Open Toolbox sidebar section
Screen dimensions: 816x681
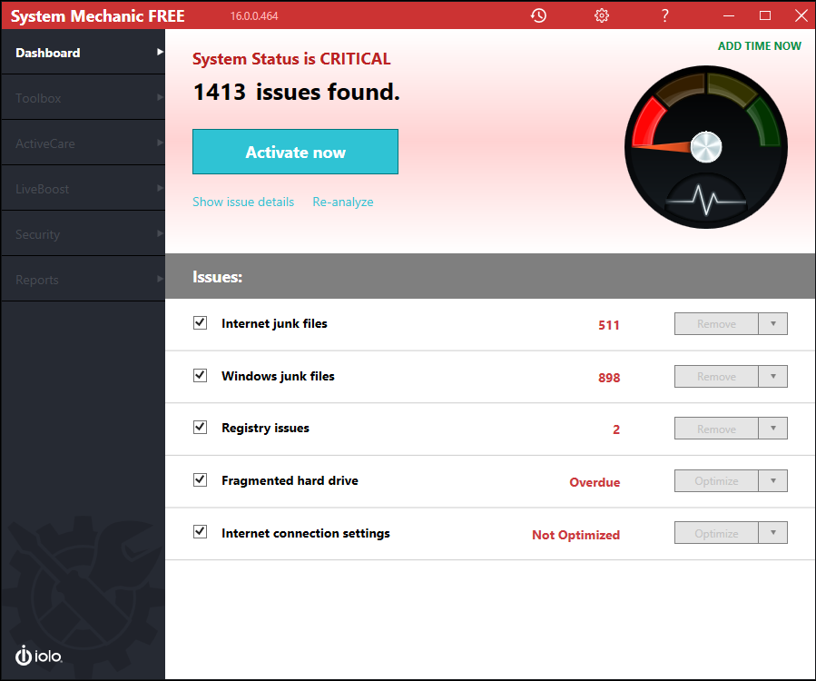84,97
